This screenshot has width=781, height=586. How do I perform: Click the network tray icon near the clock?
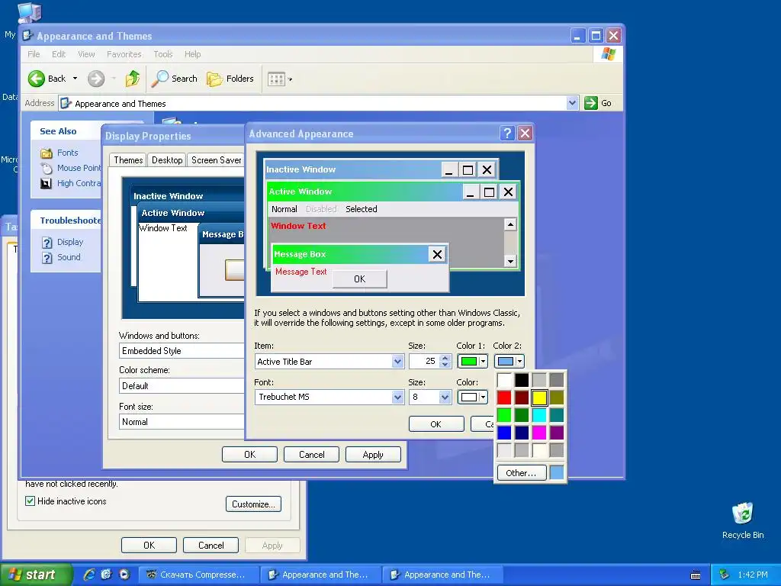click(725, 575)
